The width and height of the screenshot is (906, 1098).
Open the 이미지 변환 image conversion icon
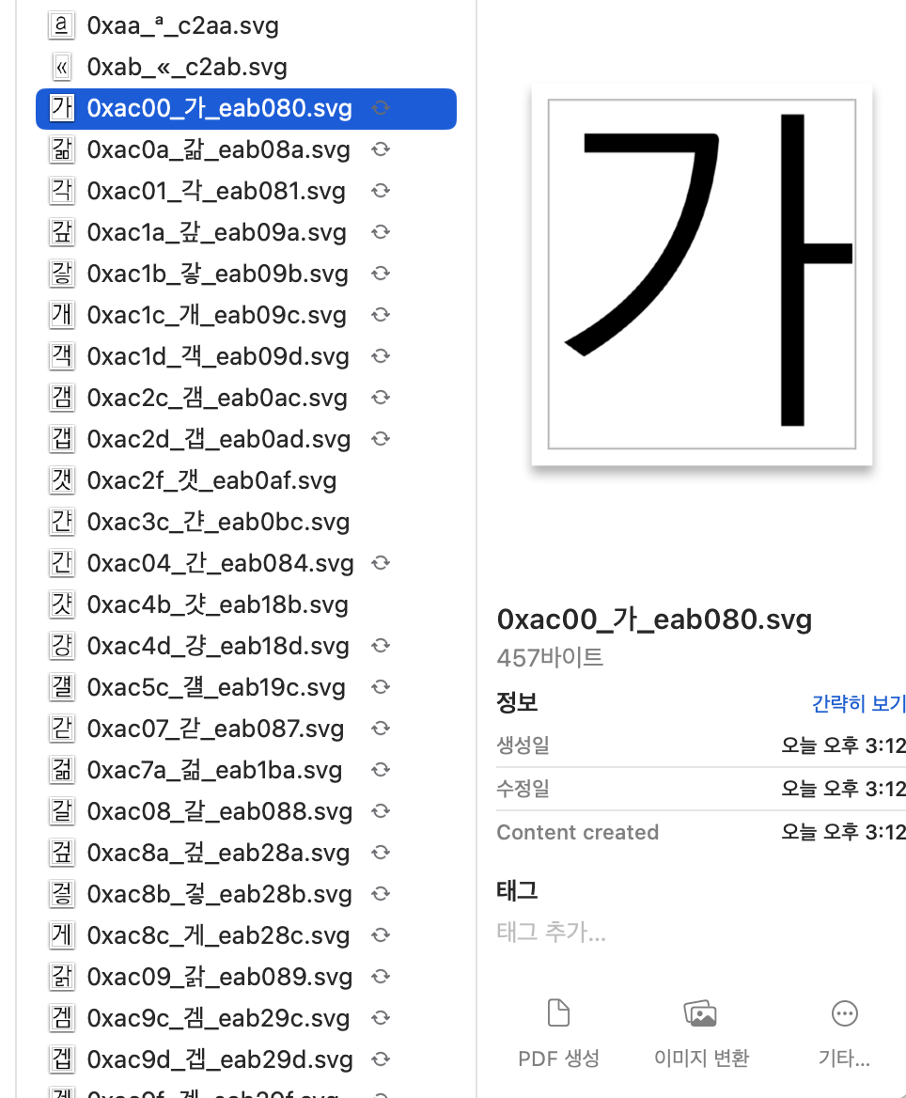[x=700, y=1013]
